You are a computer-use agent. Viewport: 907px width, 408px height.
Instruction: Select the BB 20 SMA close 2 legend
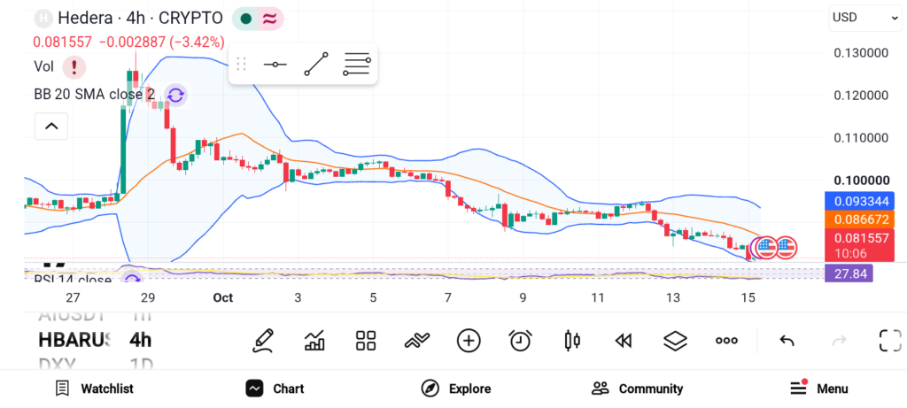point(94,95)
